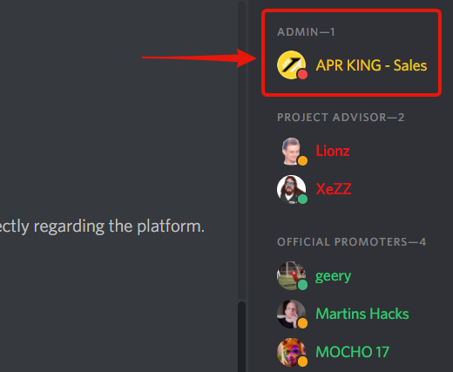Click green online status dot on XeZZ
Image resolution: width=453 pixels, height=372 pixels.
point(302,200)
